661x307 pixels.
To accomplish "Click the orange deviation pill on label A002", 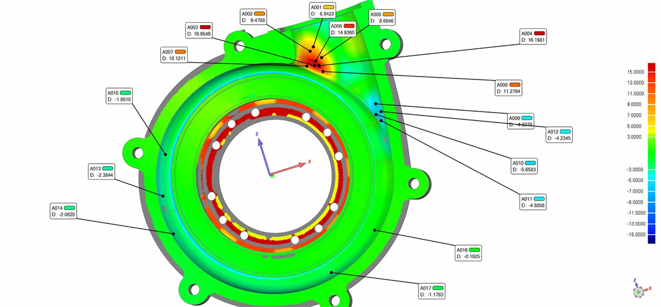I will click(259, 14).
